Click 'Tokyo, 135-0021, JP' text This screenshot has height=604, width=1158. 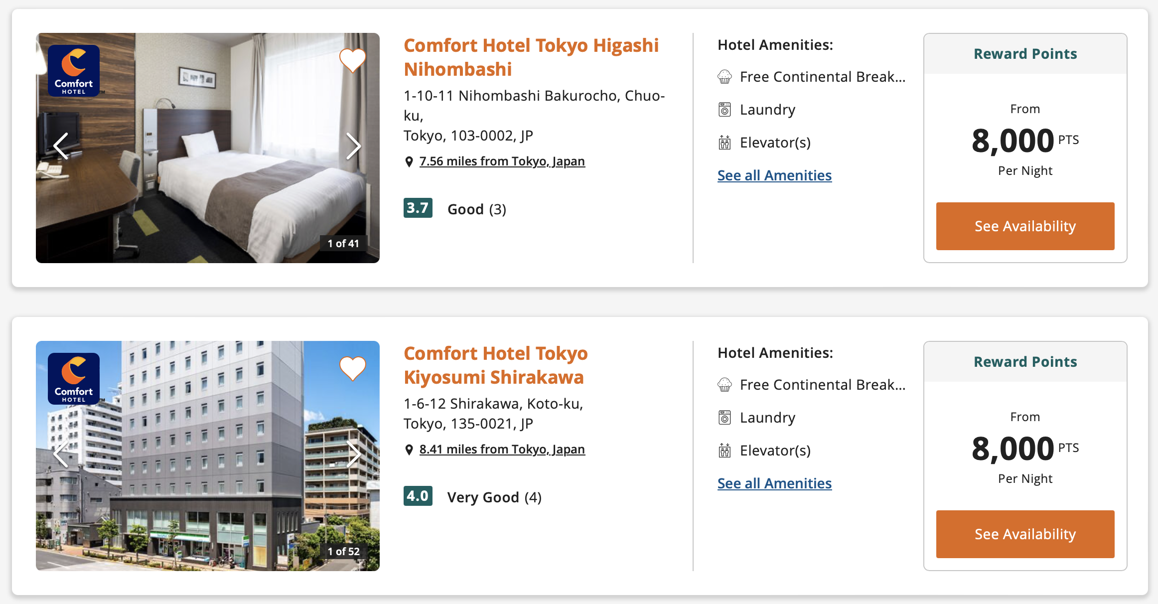[468, 424]
